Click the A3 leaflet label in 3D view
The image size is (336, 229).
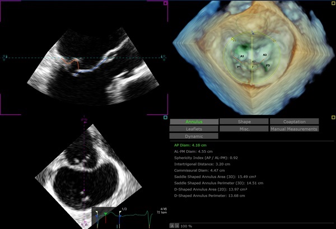tap(264, 56)
